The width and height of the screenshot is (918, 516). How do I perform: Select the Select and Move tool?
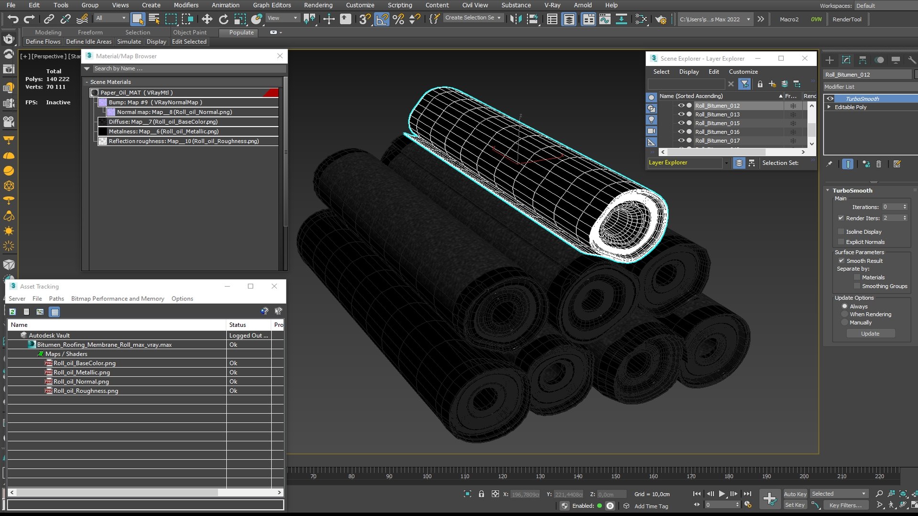[x=207, y=19]
